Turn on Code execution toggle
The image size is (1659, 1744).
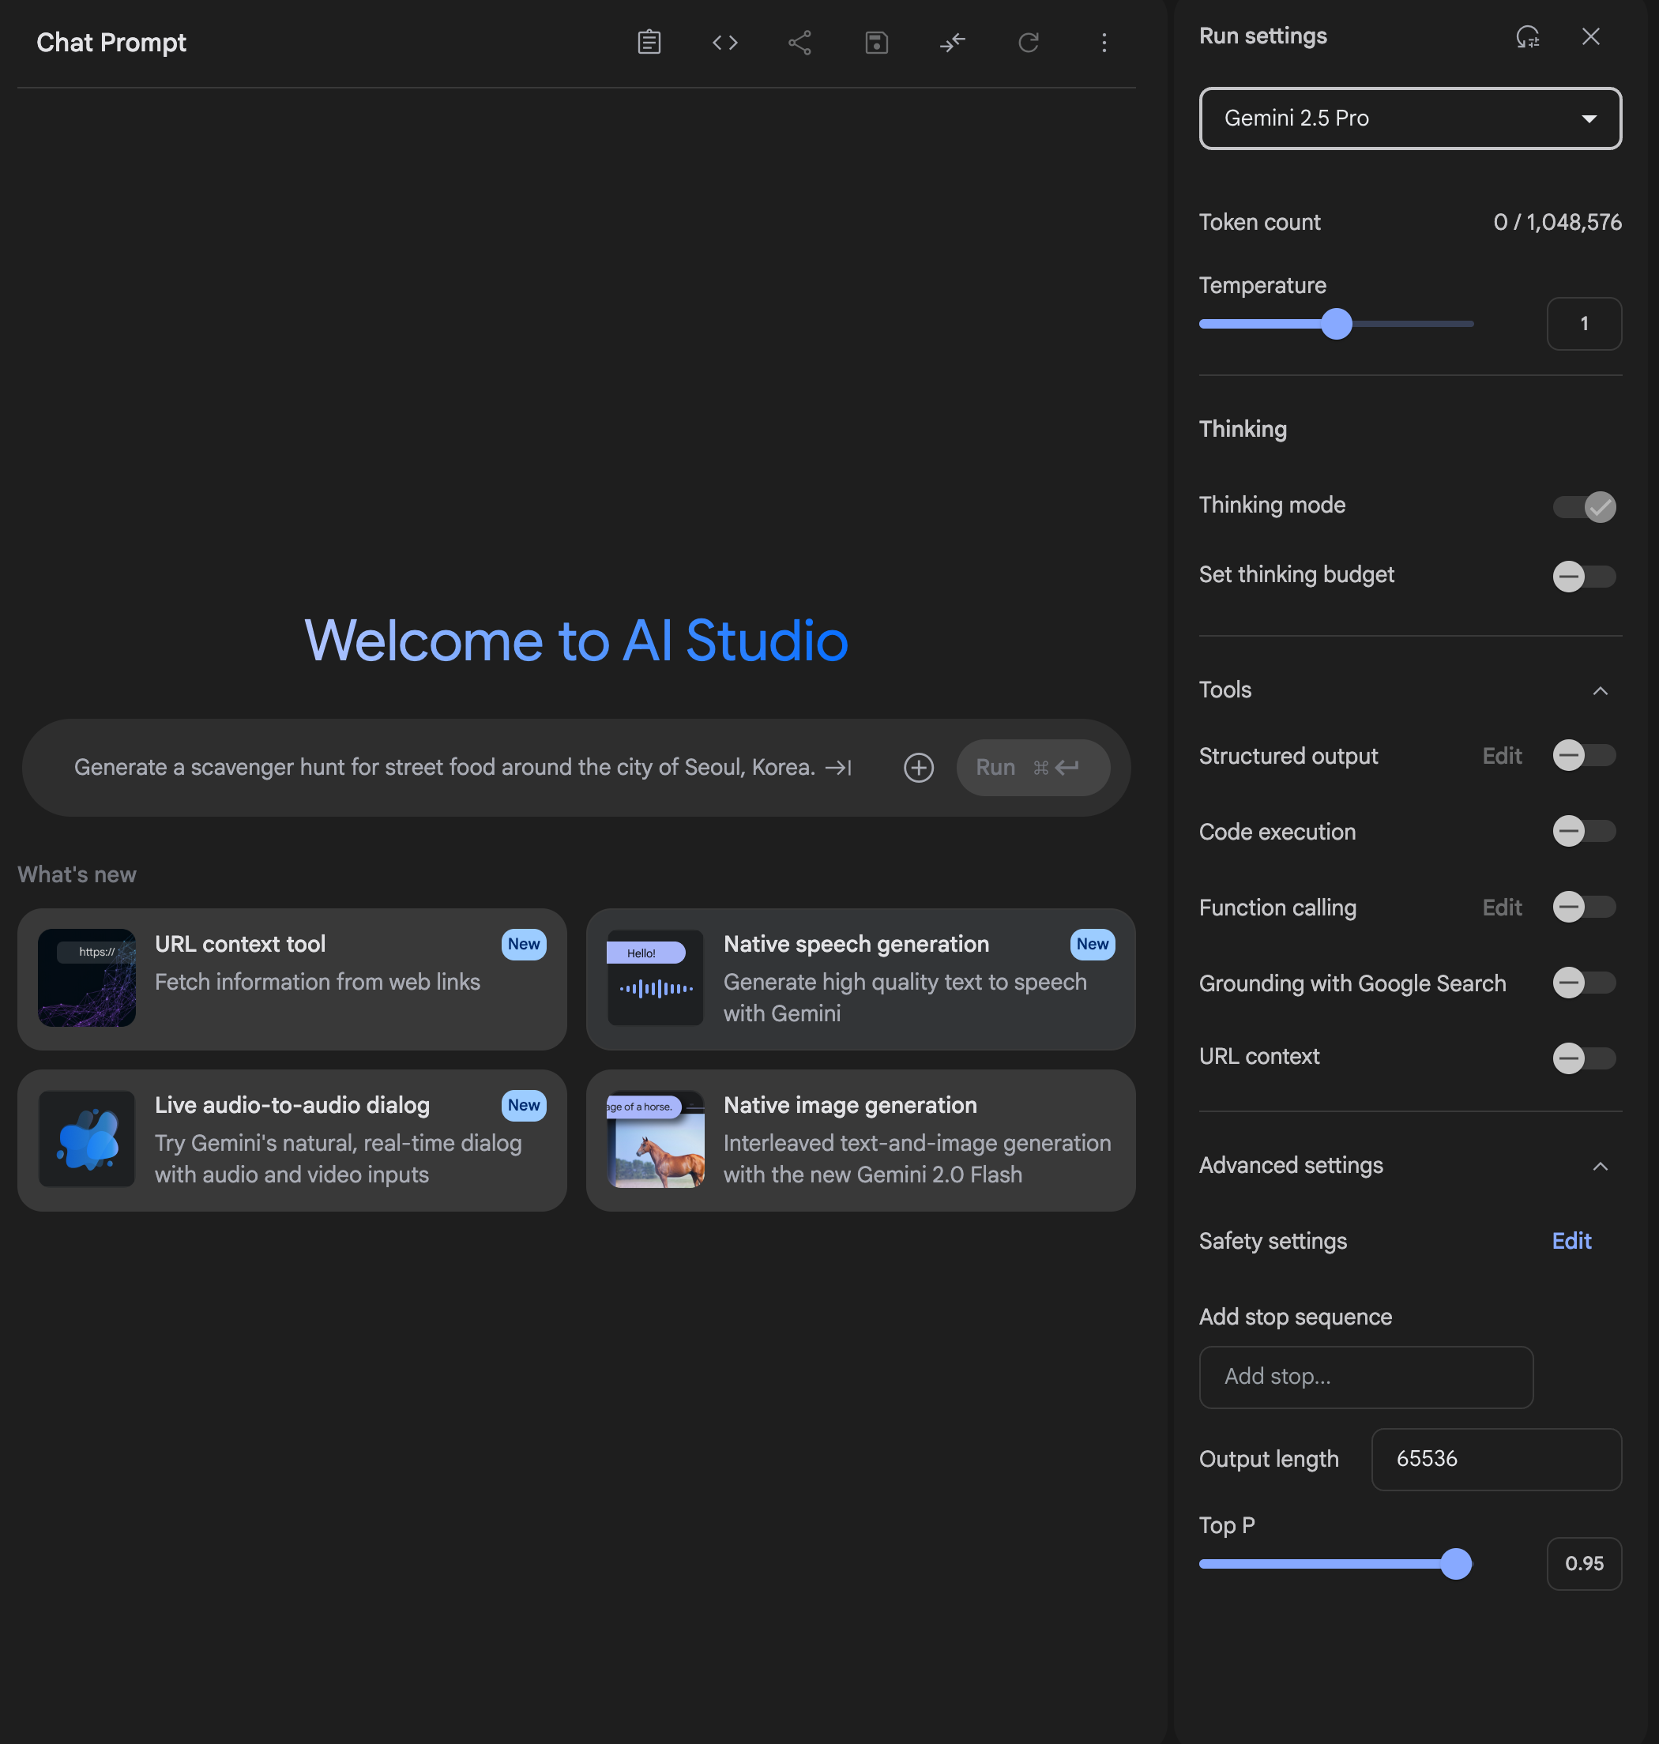pos(1585,832)
